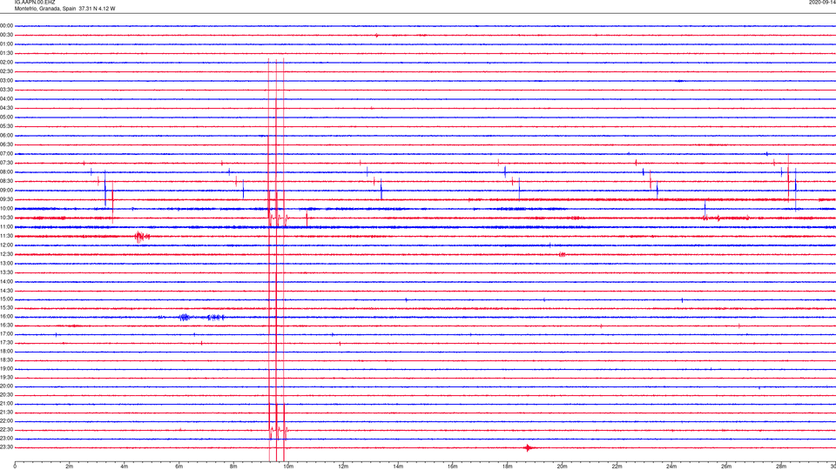Select the 04:00 time label
Screen dimensions: 836x470
pyautogui.click(x=6, y=98)
